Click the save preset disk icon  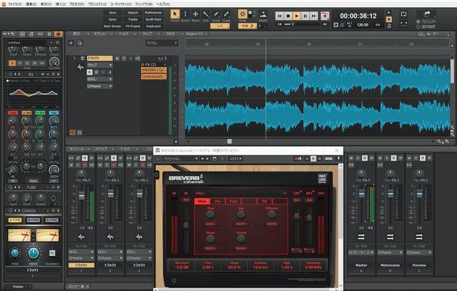214,159
